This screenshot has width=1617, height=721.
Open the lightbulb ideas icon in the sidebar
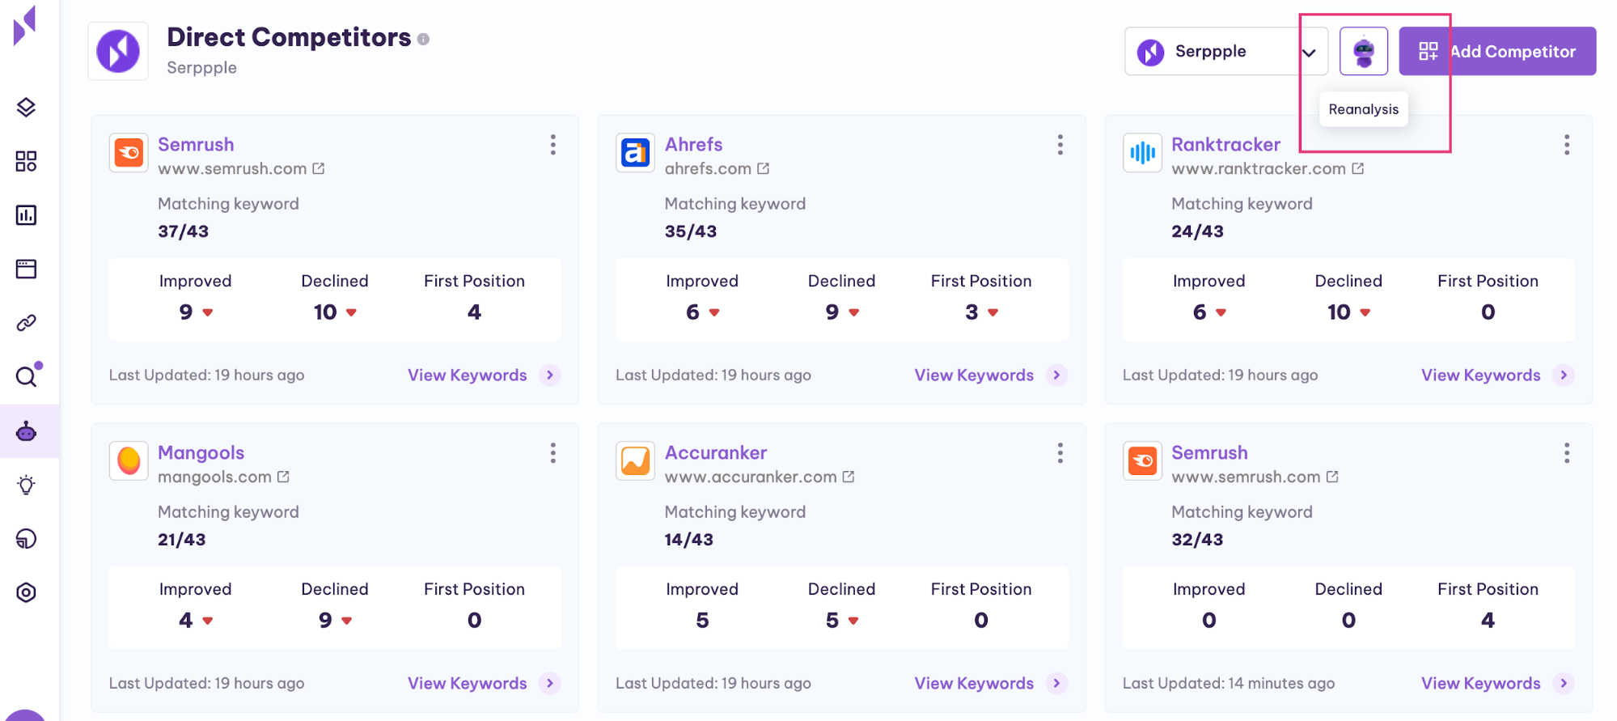pos(26,485)
